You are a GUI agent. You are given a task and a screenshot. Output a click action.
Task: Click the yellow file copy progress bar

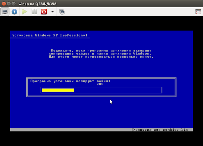58,90
